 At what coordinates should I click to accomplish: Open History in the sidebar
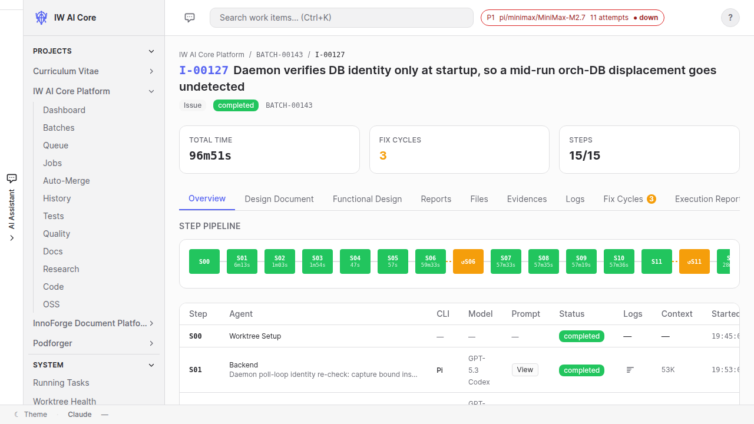click(x=57, y=198)
